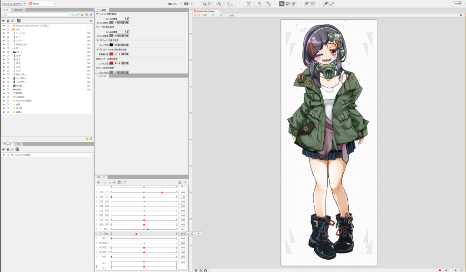
Task: Toggle visibility of スカート layer
Action: coord(4,52)
